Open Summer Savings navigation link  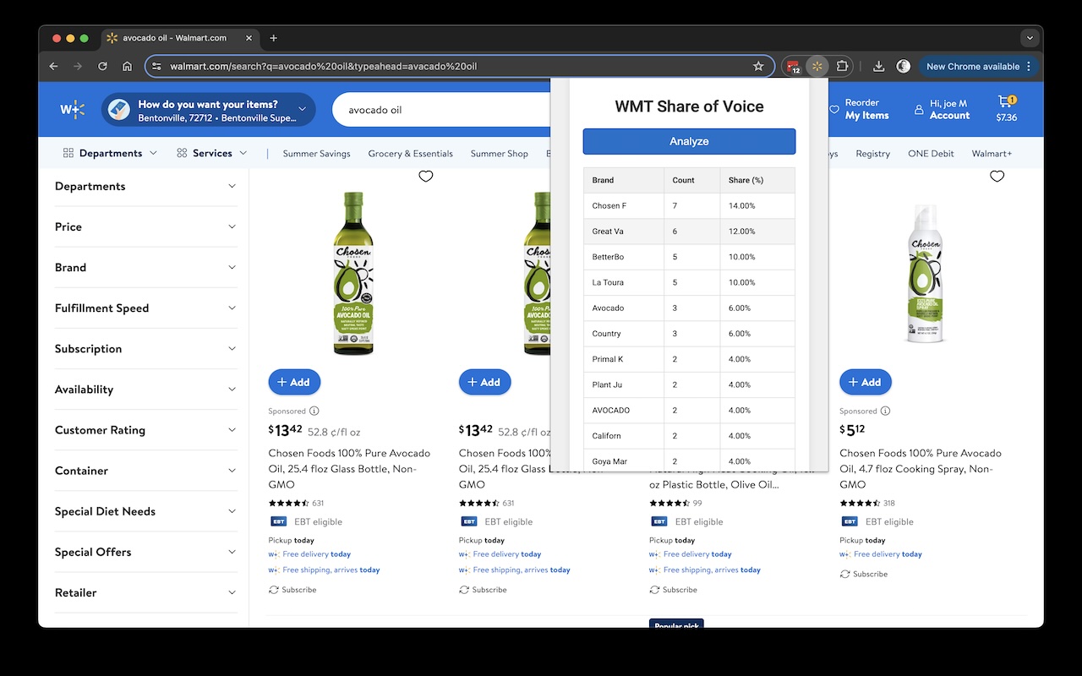coord(316,154)
